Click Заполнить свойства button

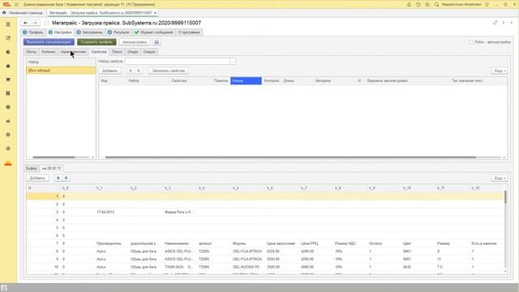point(169,71)
